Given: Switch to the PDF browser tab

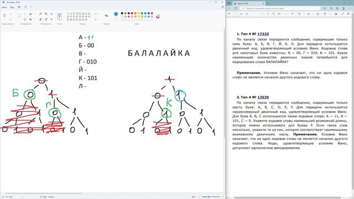Looking at the screenshot, I should 248,3.
